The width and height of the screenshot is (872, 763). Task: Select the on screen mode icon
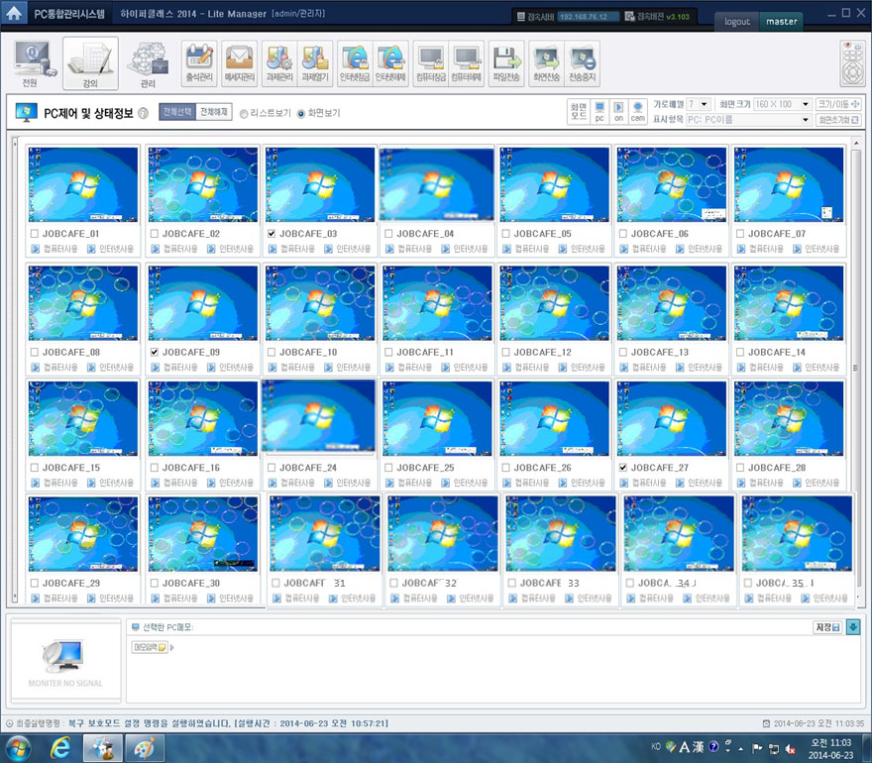coord(618,111)
